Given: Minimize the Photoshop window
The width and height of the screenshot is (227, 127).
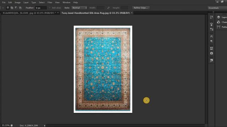Looking at the screenshot, I should [x=217, y=2].
